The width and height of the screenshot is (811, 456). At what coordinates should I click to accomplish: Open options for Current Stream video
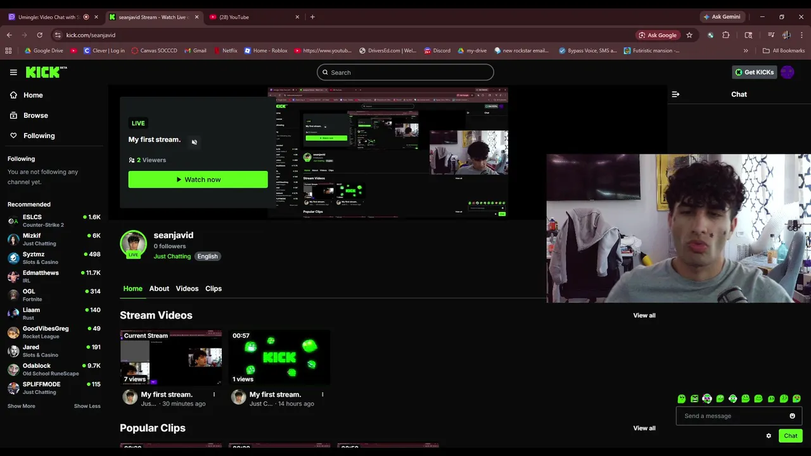pos(214,395)
